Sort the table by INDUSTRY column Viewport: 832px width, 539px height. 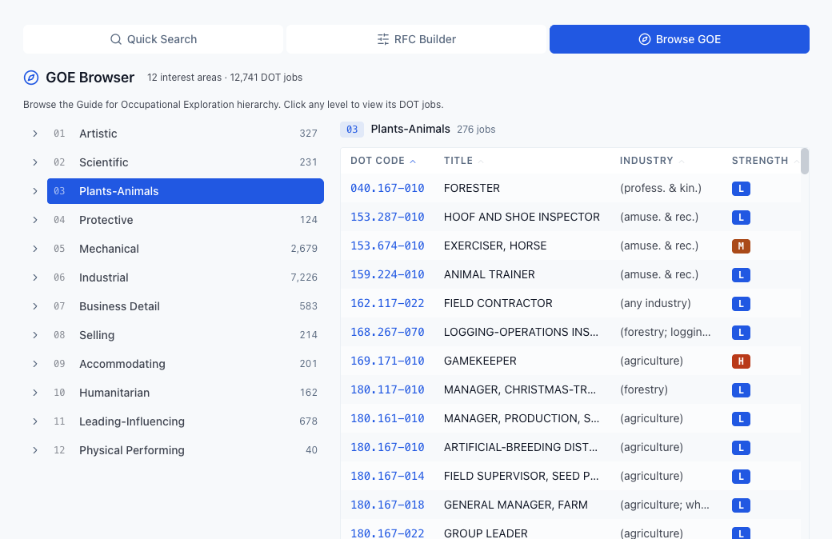click(651, 161)
